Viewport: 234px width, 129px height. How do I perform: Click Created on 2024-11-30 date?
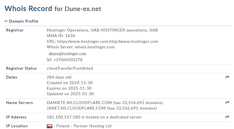tap(70, 83)
